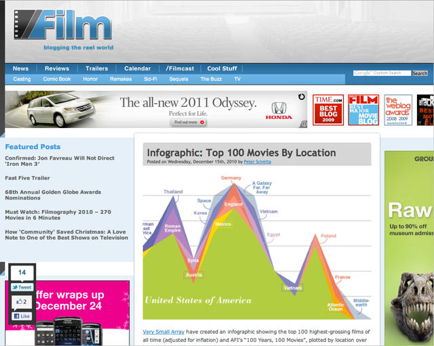Click the Twitter Tweet button
Screen dimensions: 434x346
click(21, 287)
